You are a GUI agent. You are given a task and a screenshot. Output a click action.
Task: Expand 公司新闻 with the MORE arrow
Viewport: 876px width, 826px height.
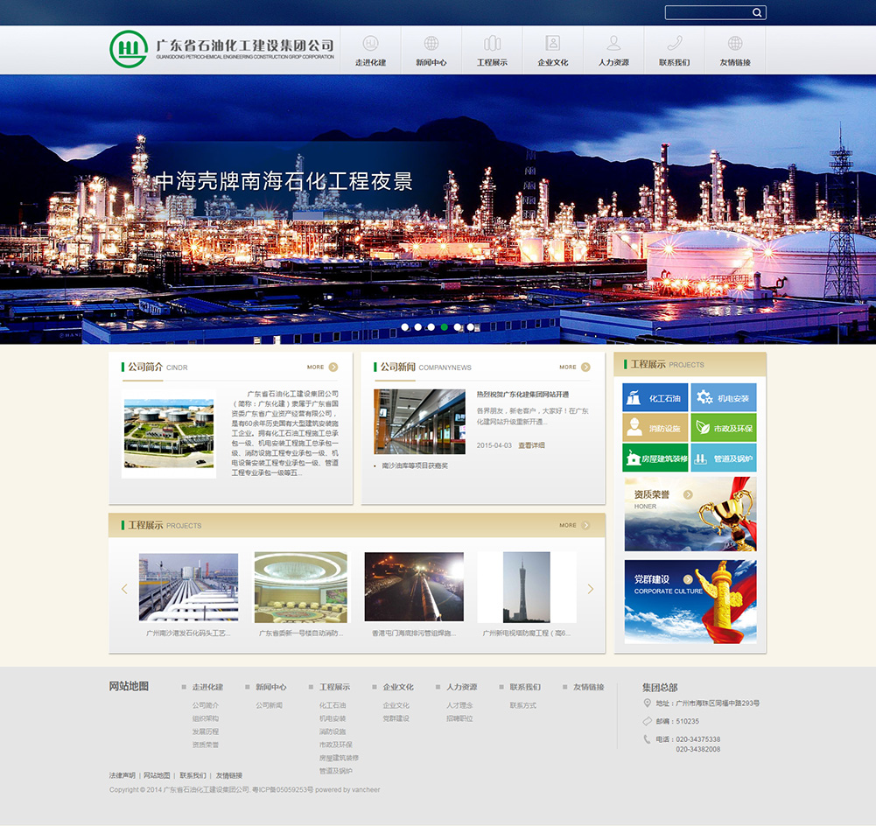coord(585,367)
